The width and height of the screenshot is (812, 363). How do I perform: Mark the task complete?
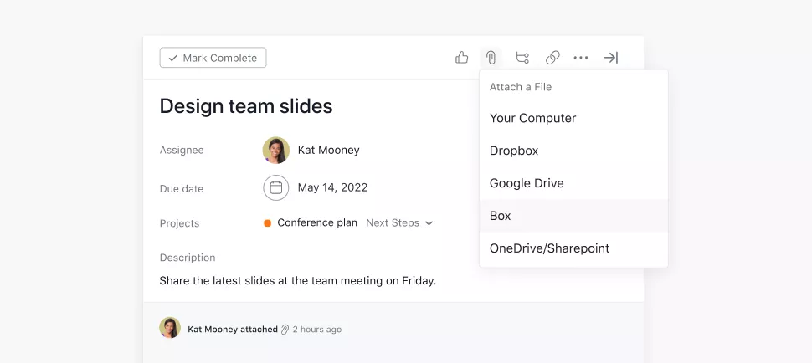tap(213, 58)
